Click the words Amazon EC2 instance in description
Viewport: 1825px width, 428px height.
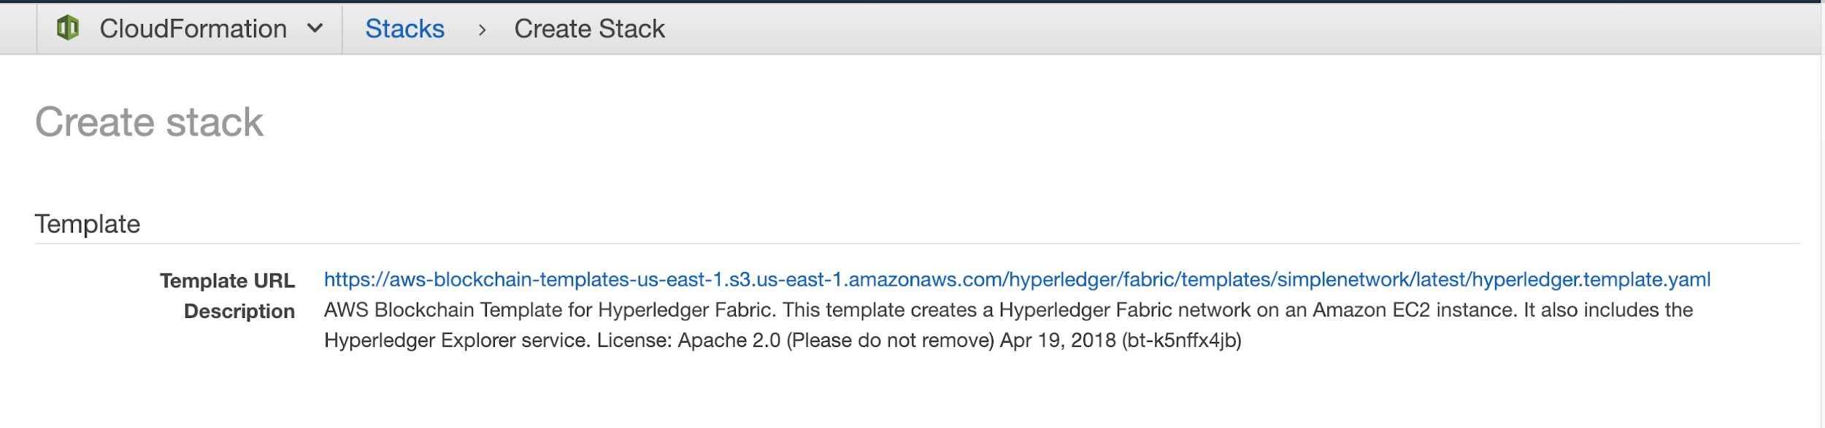click(x=1414, y=310)
